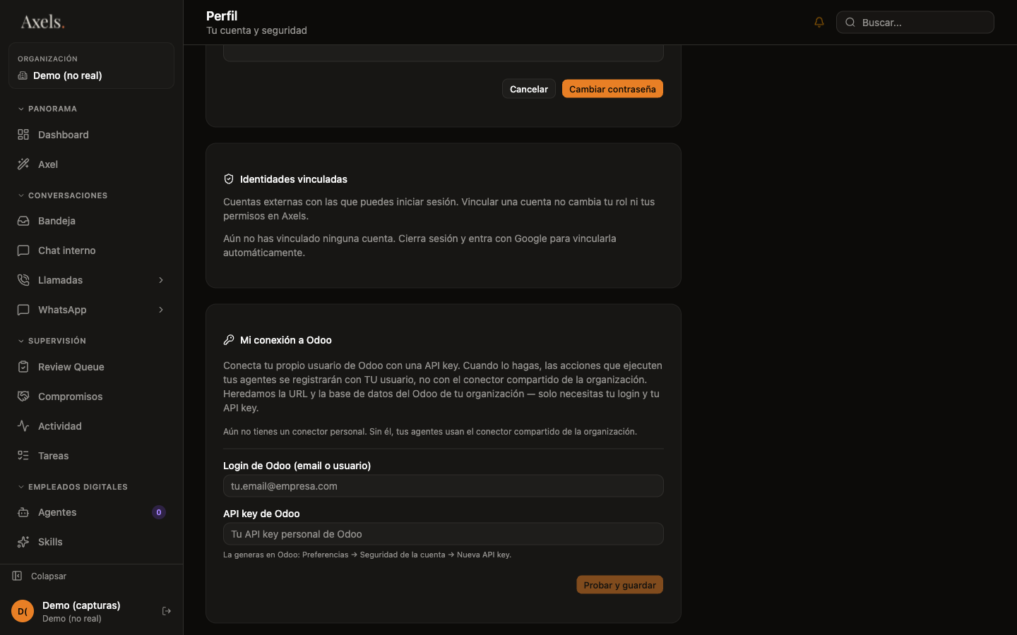Click the 'Nueva API key' hint text
Image resolution: width=1017 pixels, height=635 pixels.
(484, 555)
